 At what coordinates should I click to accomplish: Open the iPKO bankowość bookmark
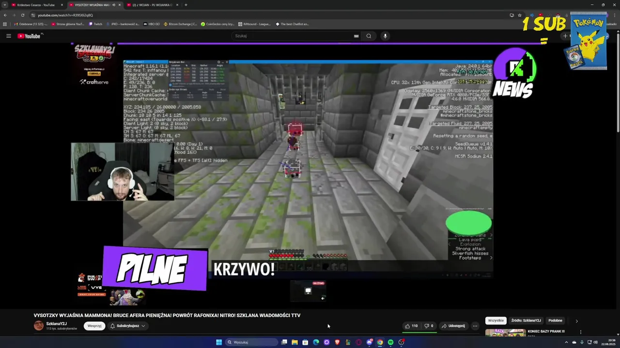click(x=123, y=24)
